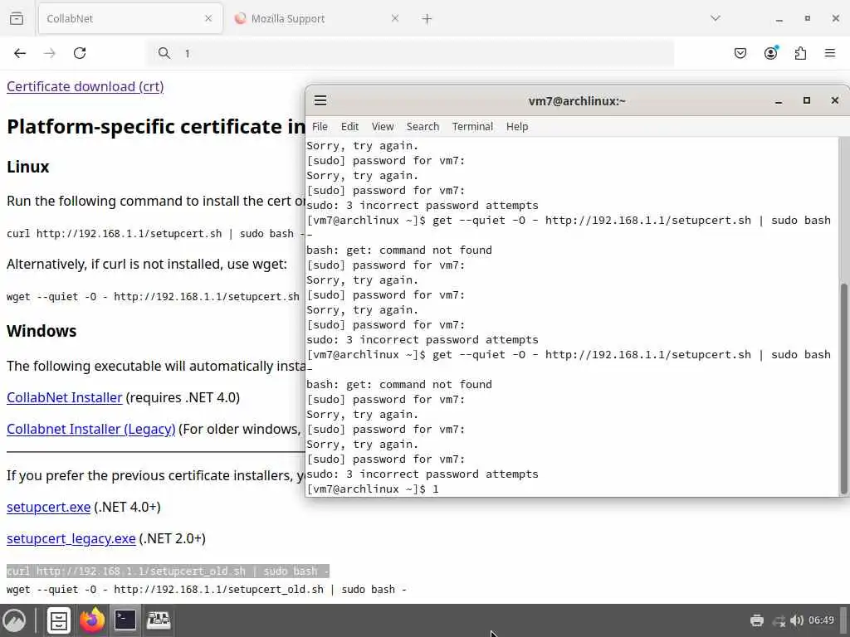This screenshot has width=850, height=637.
Task: Open the terminal icon in taskbar
Action: click(x=125, y=620)
